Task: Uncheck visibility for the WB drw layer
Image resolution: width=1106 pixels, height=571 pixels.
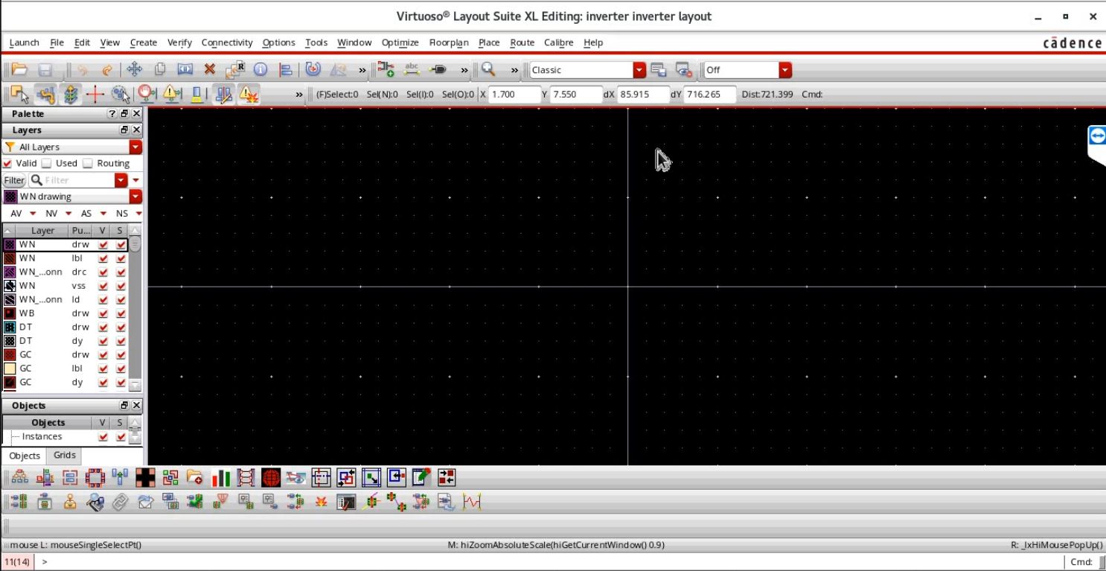Action: coord(102,313)
